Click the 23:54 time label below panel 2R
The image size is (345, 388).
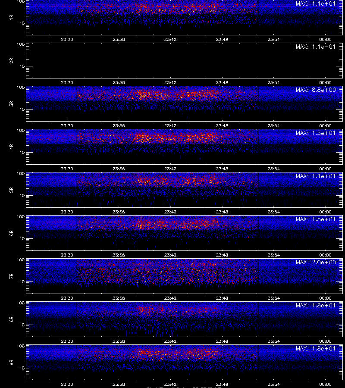click(x=274, y=82)
